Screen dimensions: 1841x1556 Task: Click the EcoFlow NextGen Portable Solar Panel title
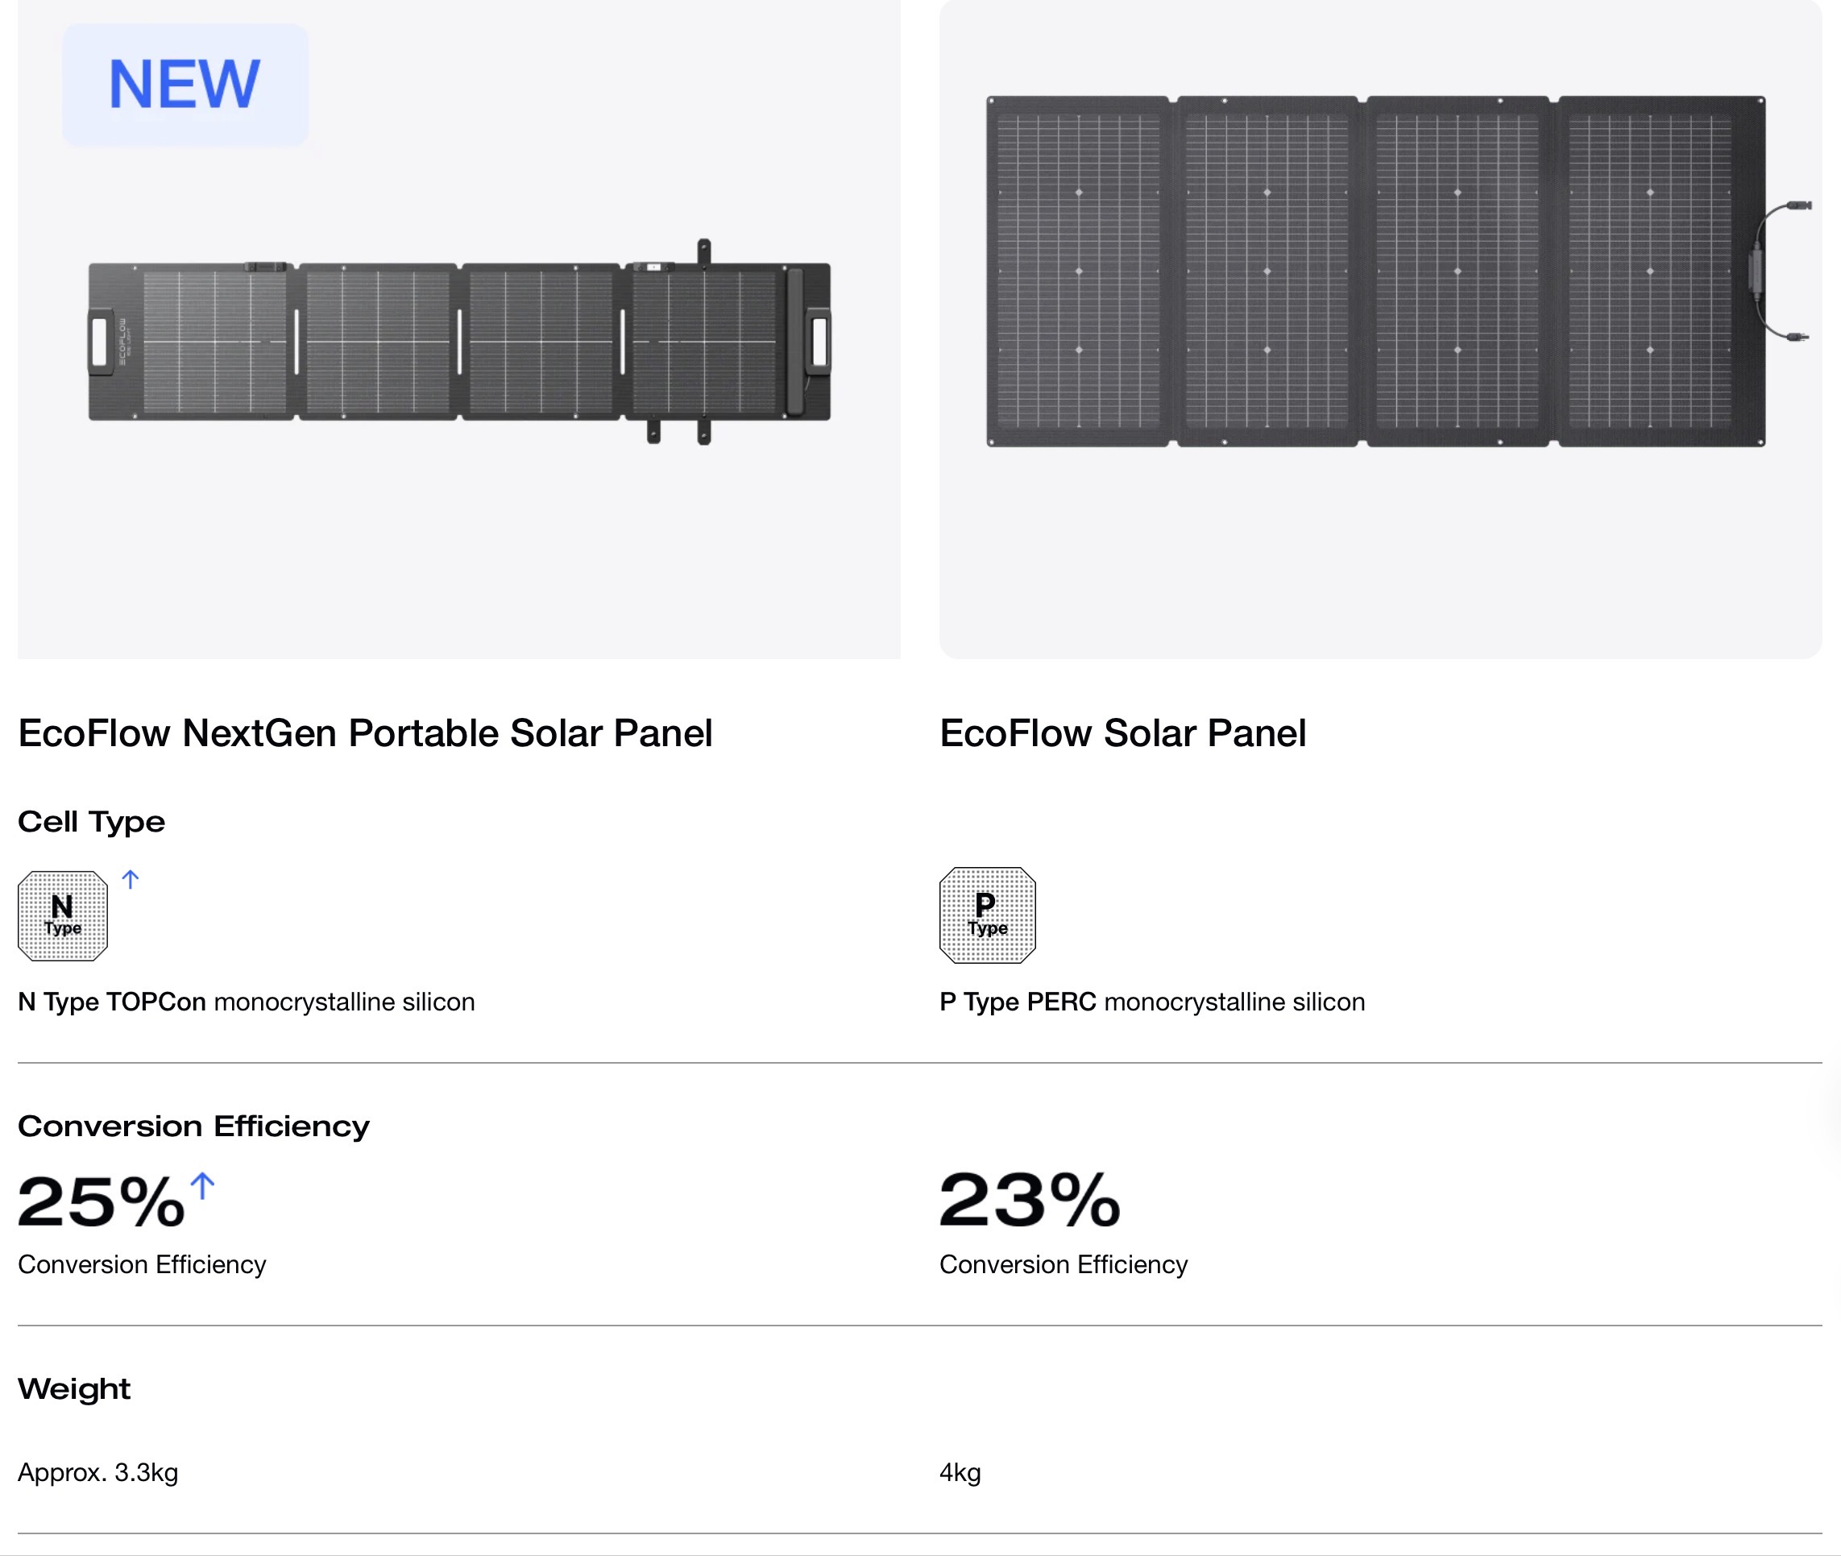point(365,733)
